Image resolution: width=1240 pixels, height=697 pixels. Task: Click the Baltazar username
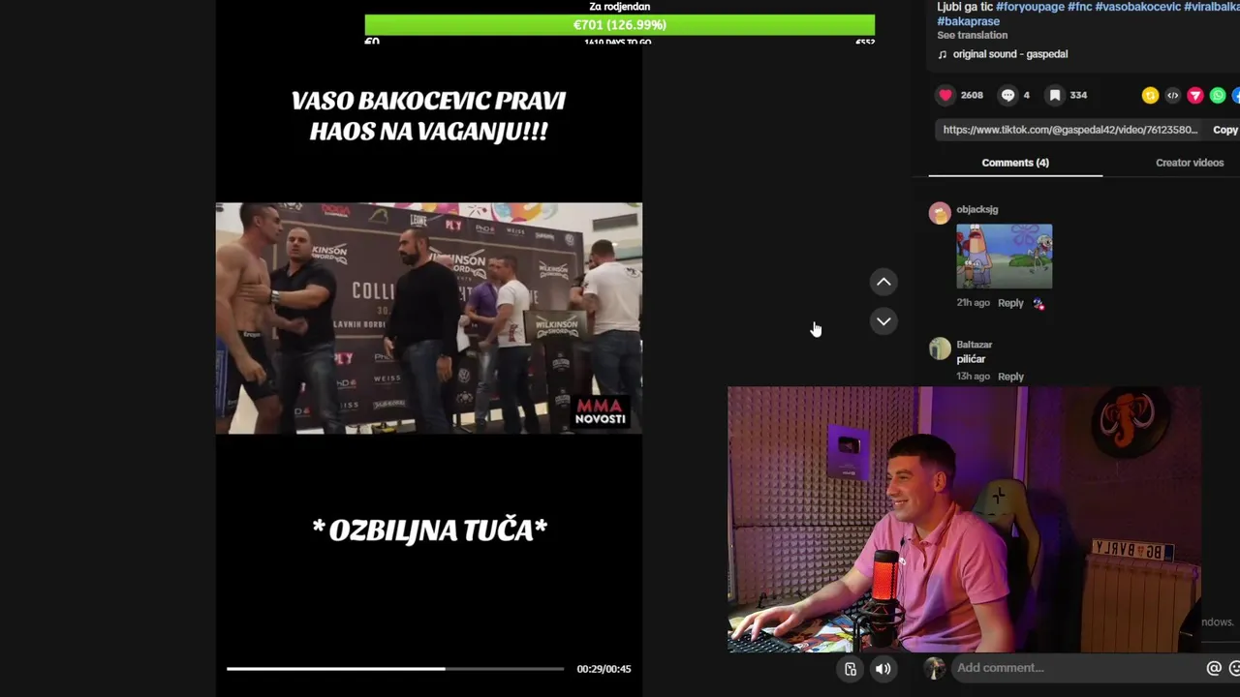point(974,345)
